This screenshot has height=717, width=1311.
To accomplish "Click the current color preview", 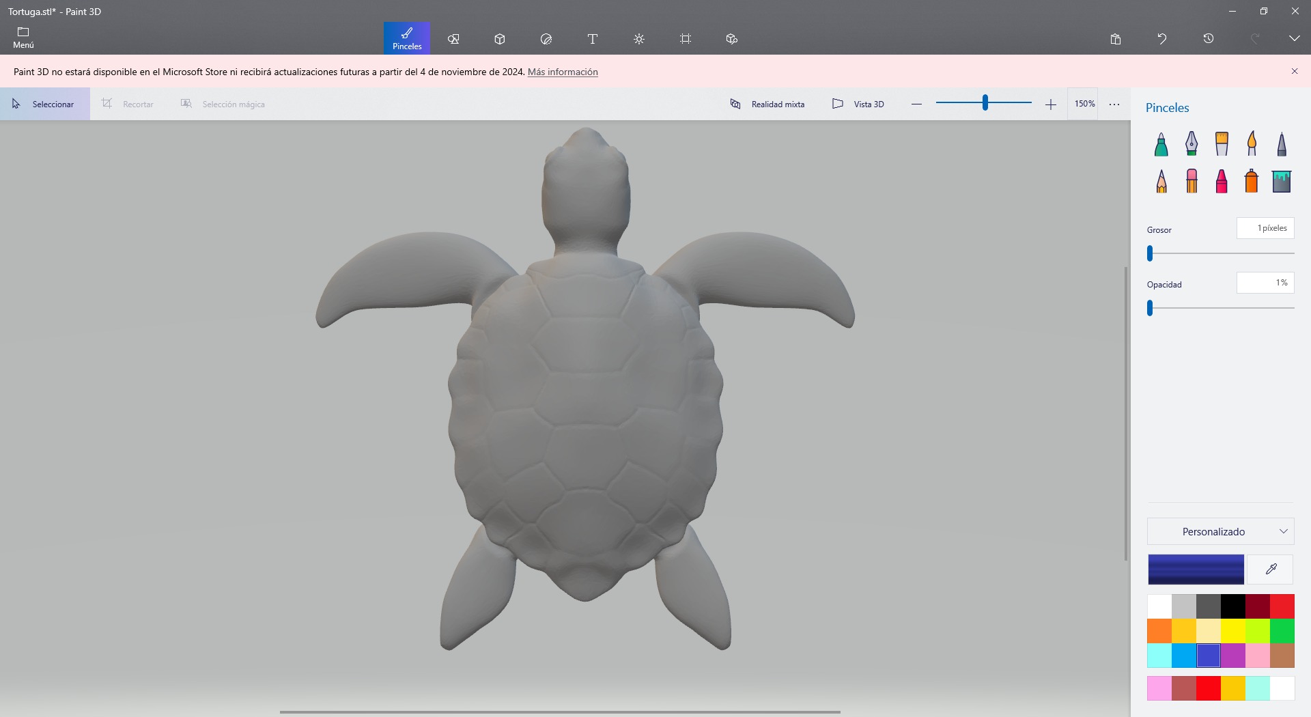I will 1196,570.
